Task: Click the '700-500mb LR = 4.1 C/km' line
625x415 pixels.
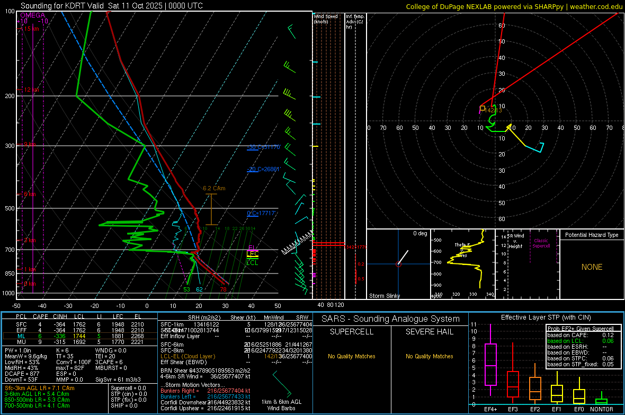Action: tap(37, 405)
